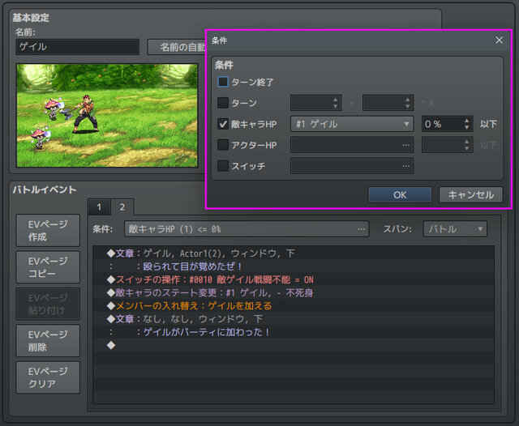Select the 文章：ゲイル, Actor1(2) command line
Screen dimensions: 519x426
[x=294, y=253]
